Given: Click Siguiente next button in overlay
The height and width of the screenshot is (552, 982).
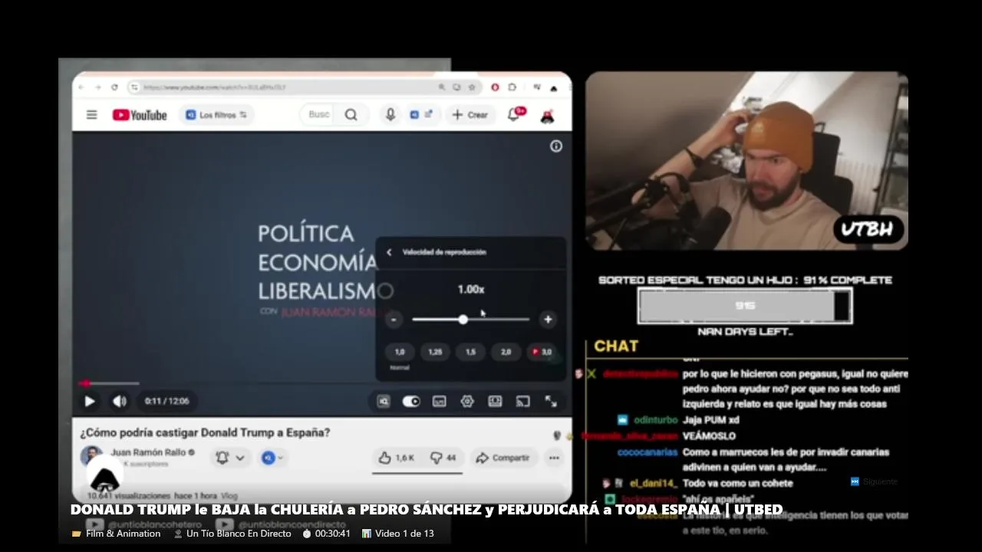Looking at the screenshot, I should [x=874, y=481].
